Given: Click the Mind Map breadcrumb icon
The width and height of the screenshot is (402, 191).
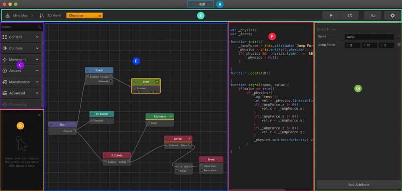Looking at the screenshot, I should pos(8,16).
